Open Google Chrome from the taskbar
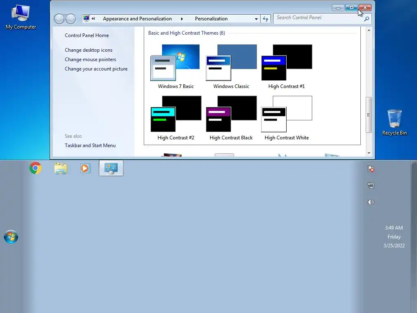Image resolution: width=417 pixels, height=313 pixels. (35, 168)
